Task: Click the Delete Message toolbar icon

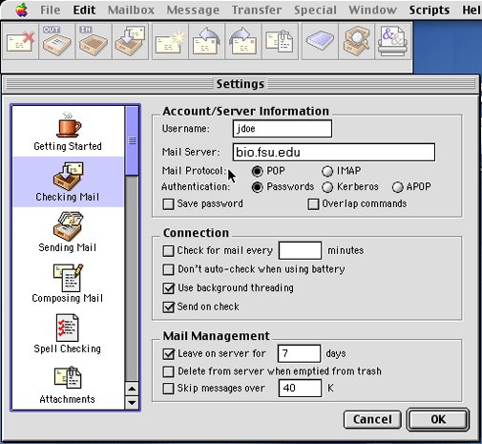Action: click(20, 41)
